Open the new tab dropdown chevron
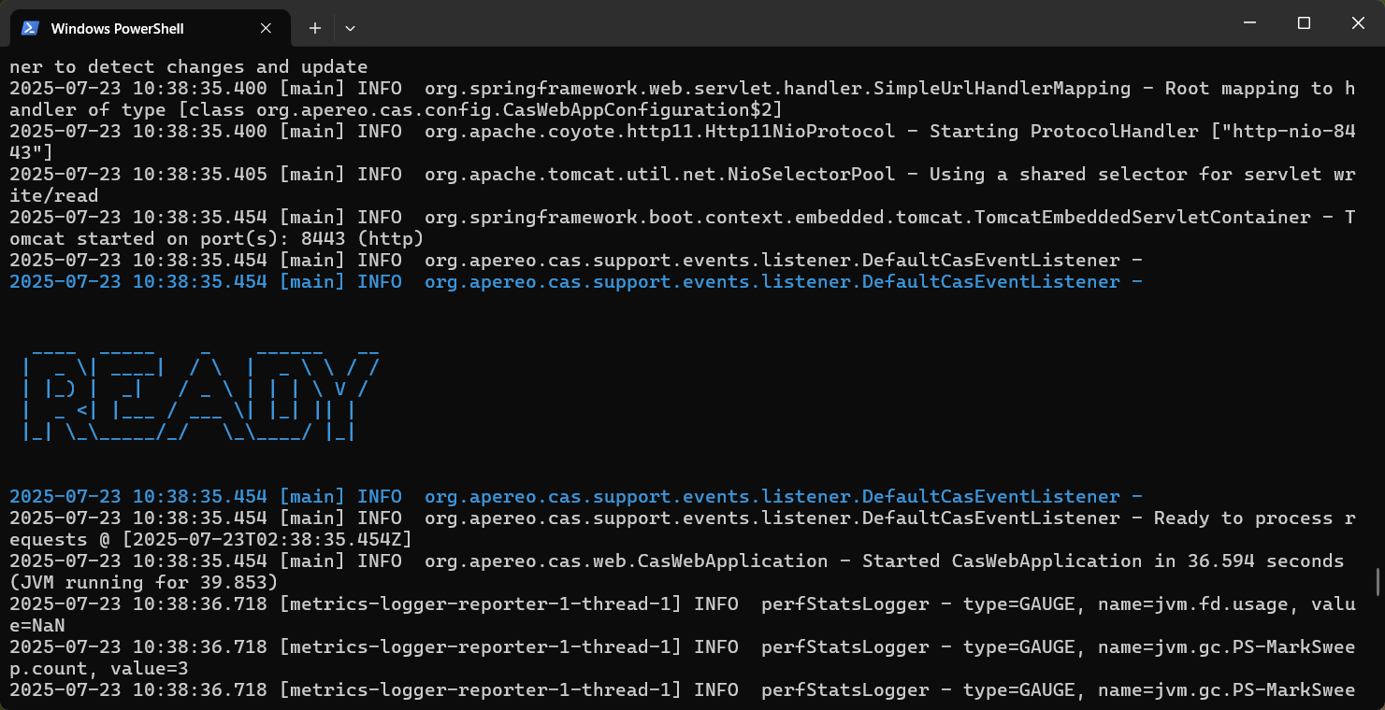Viewport: 1385px width, 710px height. tap(350, 28)
